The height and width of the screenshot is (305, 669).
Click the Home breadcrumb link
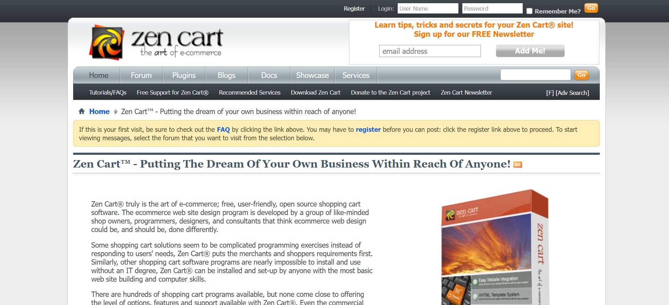(x=99, y=112)
